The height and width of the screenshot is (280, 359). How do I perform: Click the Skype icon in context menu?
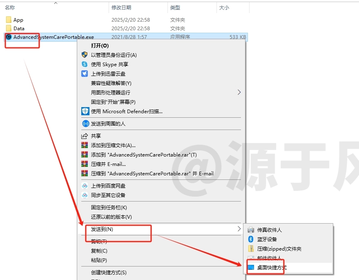coord(85,64)
